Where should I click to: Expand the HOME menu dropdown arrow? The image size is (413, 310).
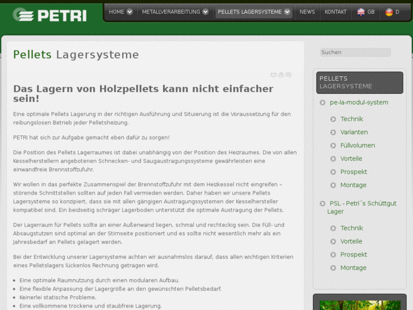coord(130,11)
